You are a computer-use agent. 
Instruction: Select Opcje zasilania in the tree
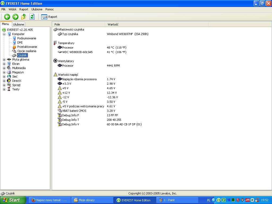(27, 51)
